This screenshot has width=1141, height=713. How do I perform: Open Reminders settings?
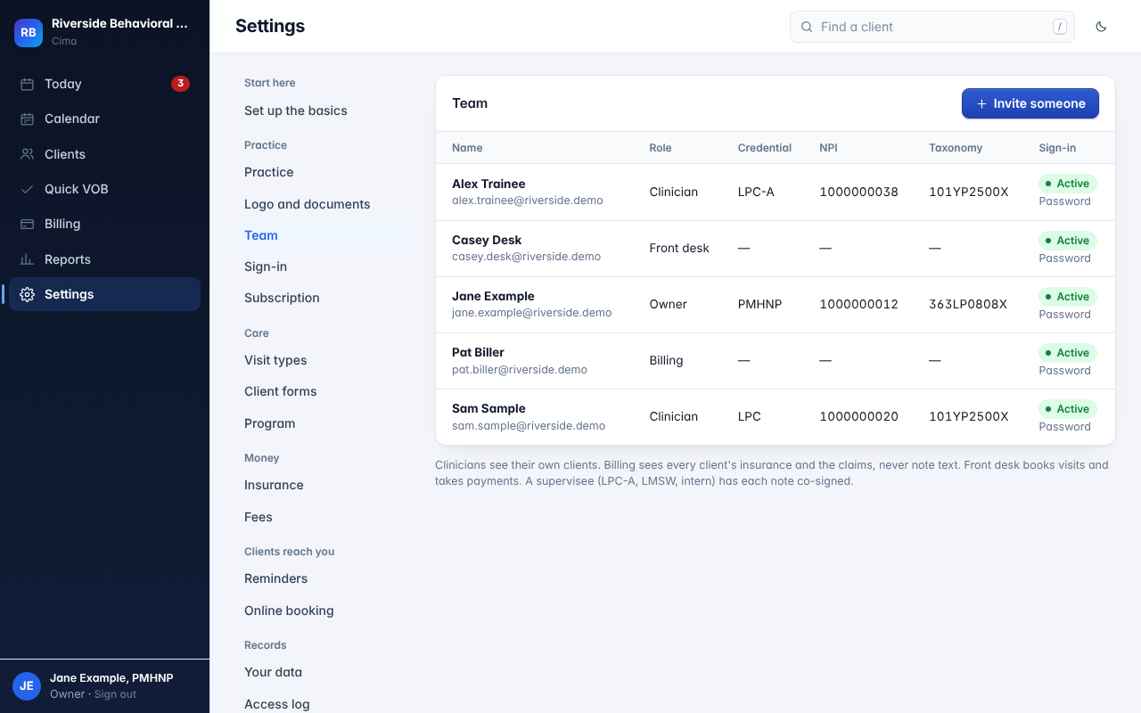click(x=324, y=578)
